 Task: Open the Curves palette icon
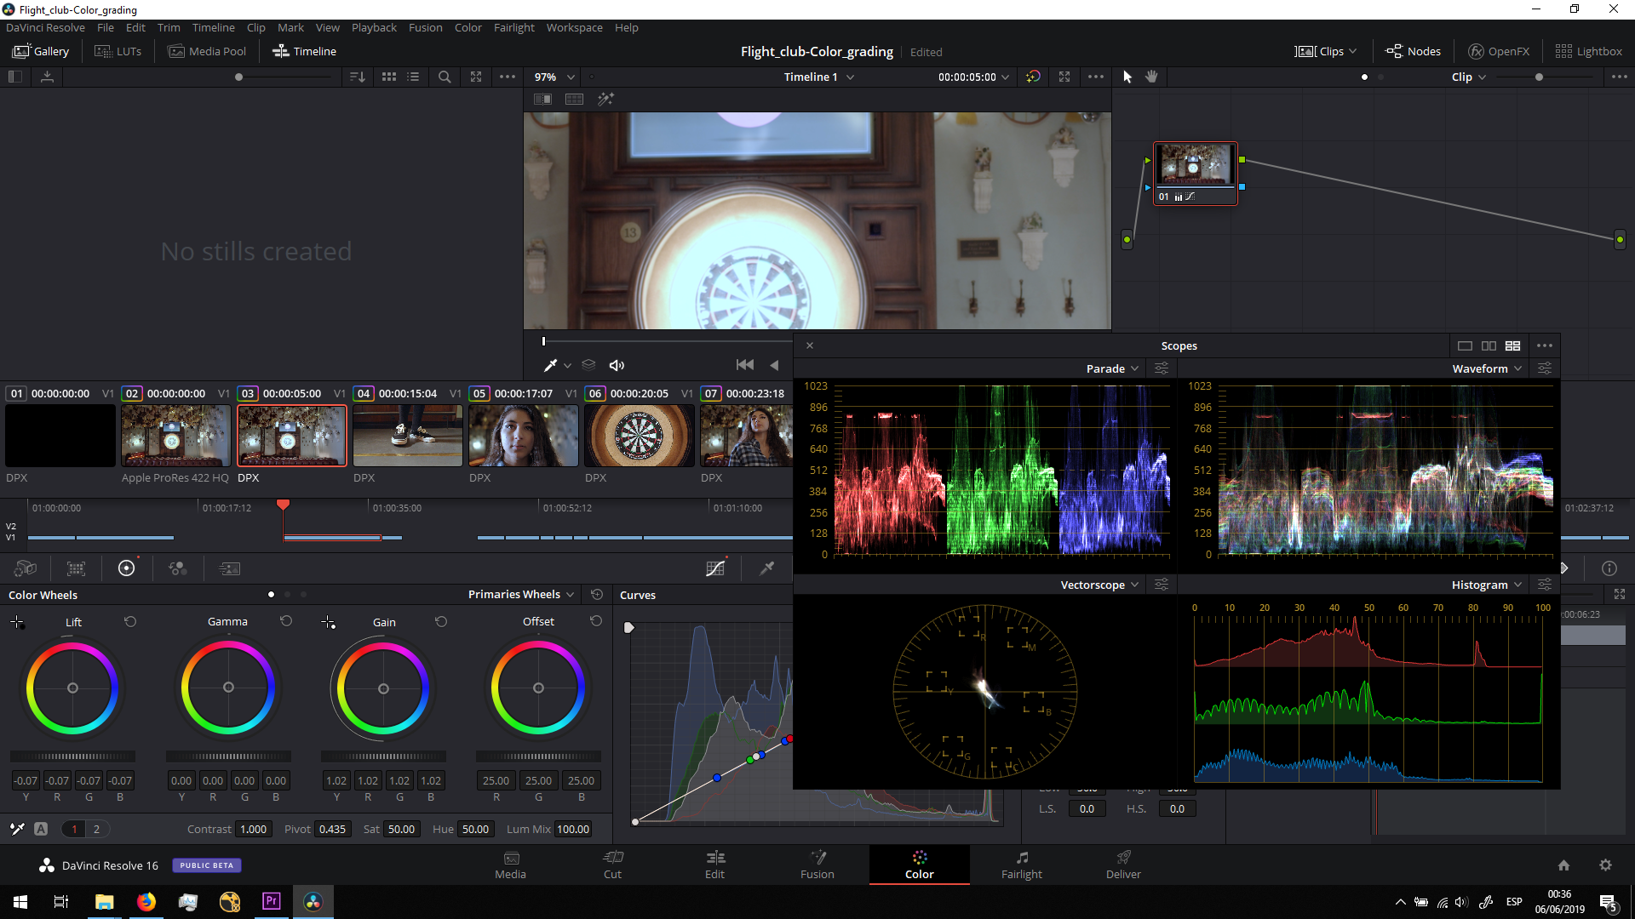pos(715,568)
